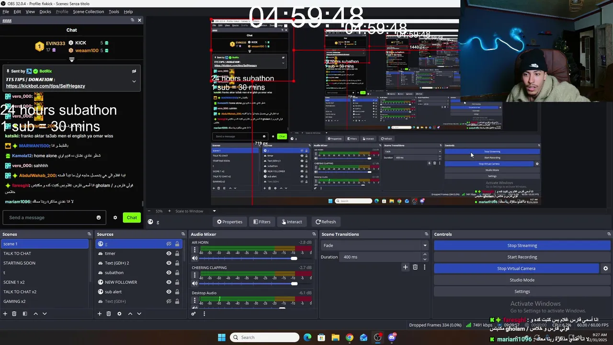Open the View menu
The height and width of the screenshot is (345, 613).
(x=30, y=11)
